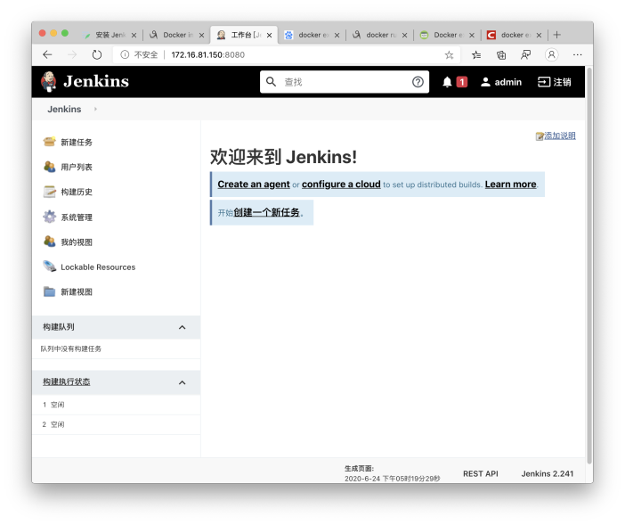Image resolution: width=625 pixels, height=525 pixels.
Task: Open the 新建任务 new item icon
Action: coord(50,142)
